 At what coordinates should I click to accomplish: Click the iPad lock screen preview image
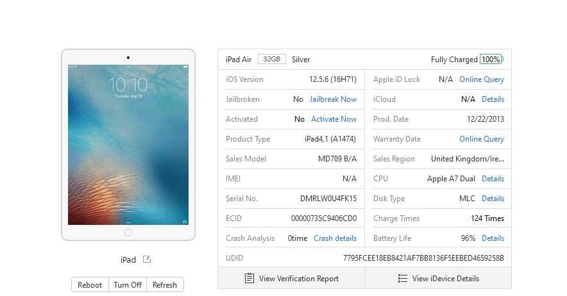[128, 145]
